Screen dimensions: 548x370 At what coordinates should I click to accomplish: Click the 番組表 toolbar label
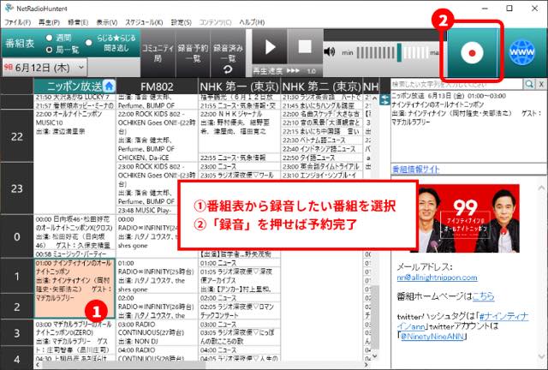pos(20,44)
